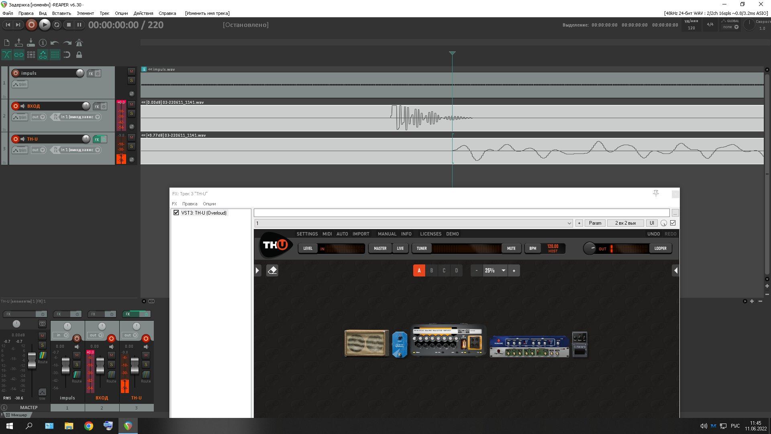
Task: Toggle repeat loop button in transport
Action: (57, 25)
